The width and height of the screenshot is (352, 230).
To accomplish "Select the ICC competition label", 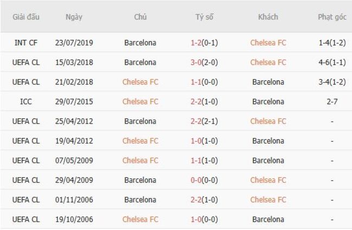I will [27, 102].
